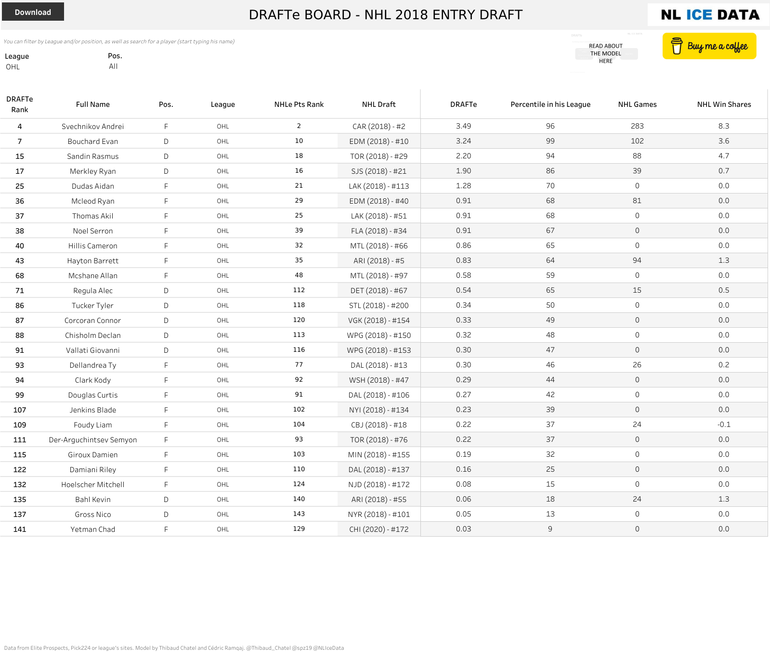Select player Thomas Akil

pyautogui.click(x=93, y=216)
